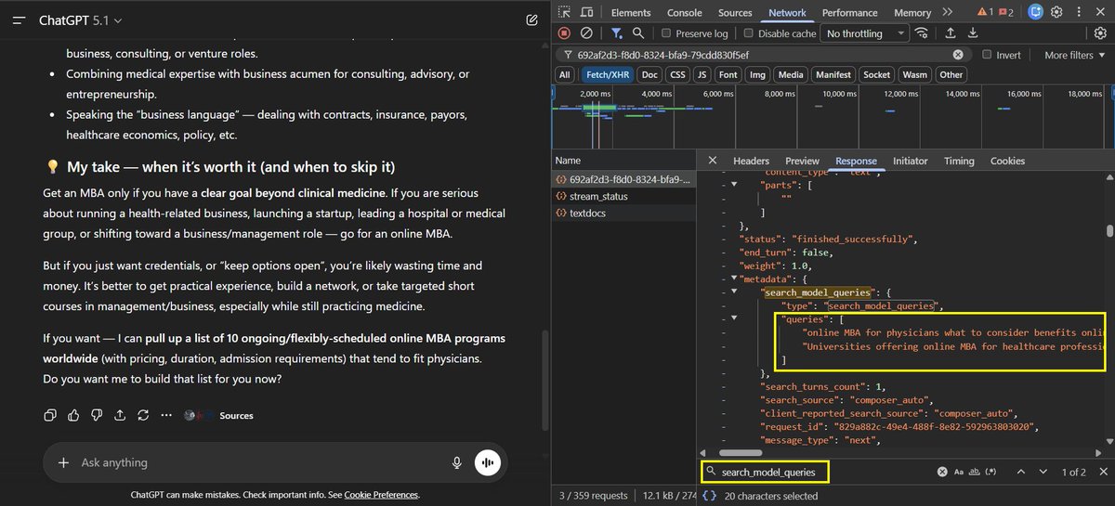The width and height of the screenshot is (1115, 506).
Task: Expand the More filters dropdown
Action: coord(1074,55)
